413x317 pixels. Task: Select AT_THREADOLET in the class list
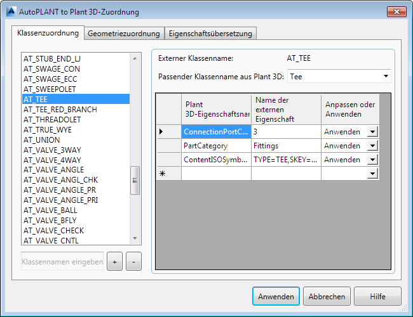tap(76, 119)
